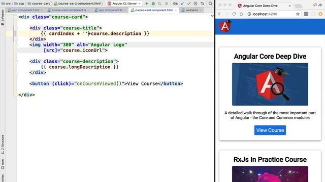View site information icon beside localhost
Screen dimensions: 325x182
pos(249,14)
